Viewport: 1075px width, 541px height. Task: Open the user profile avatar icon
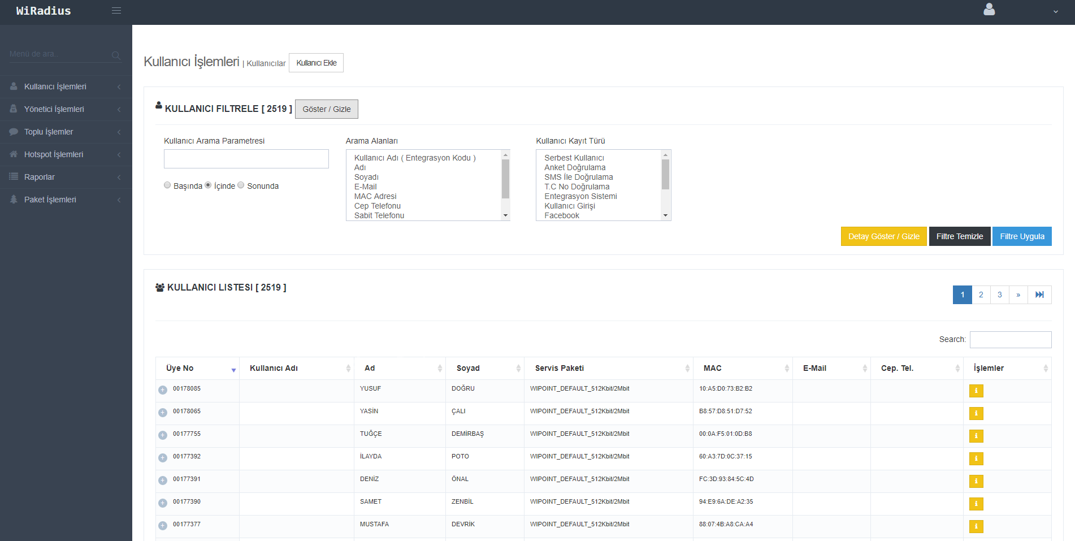point(989,10)
